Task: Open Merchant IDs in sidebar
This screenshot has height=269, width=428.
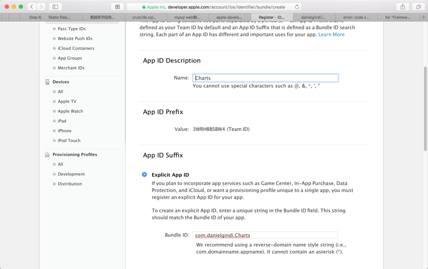Action: pos(71,68)
